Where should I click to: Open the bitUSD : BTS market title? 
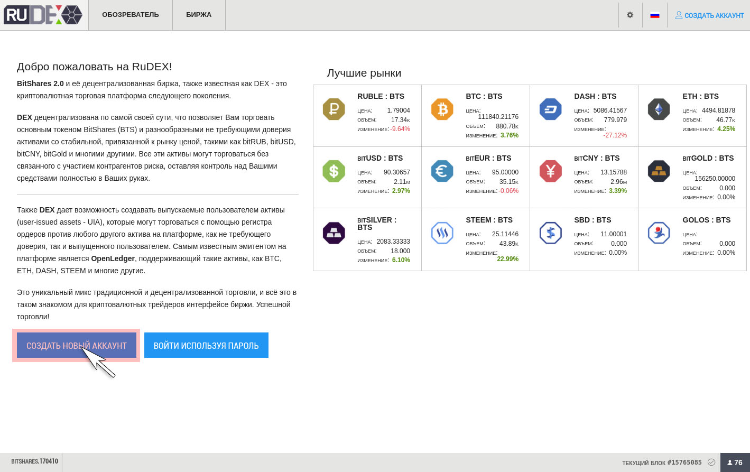380,158
